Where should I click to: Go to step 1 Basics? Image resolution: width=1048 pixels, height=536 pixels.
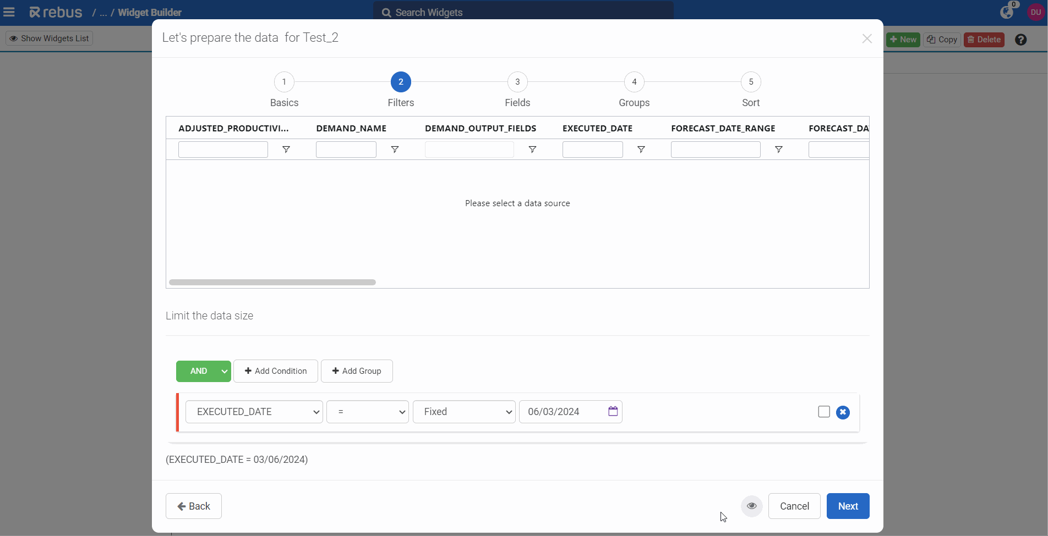tap(284, 82)
